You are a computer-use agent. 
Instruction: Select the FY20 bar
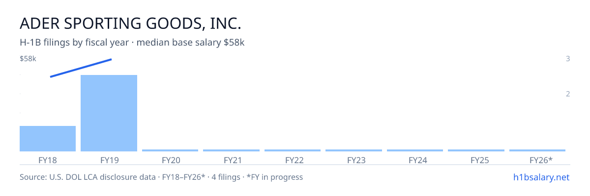[x=170, y=150]
